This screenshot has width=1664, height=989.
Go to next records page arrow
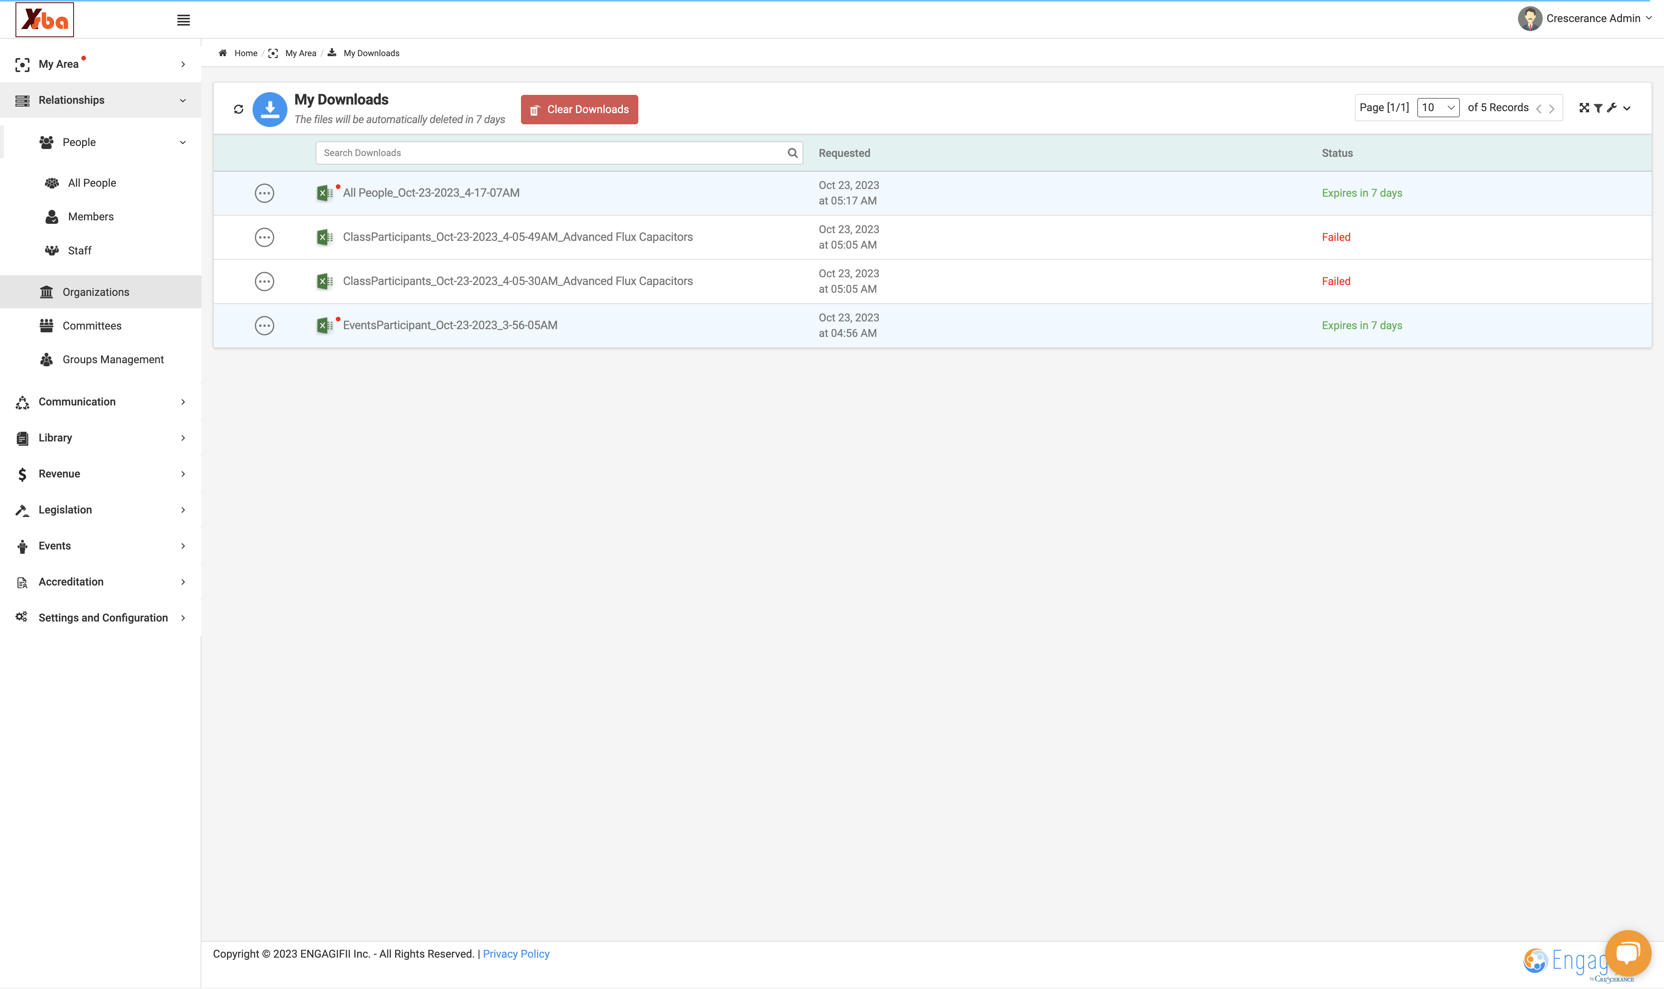click(x=1551, y=109)
